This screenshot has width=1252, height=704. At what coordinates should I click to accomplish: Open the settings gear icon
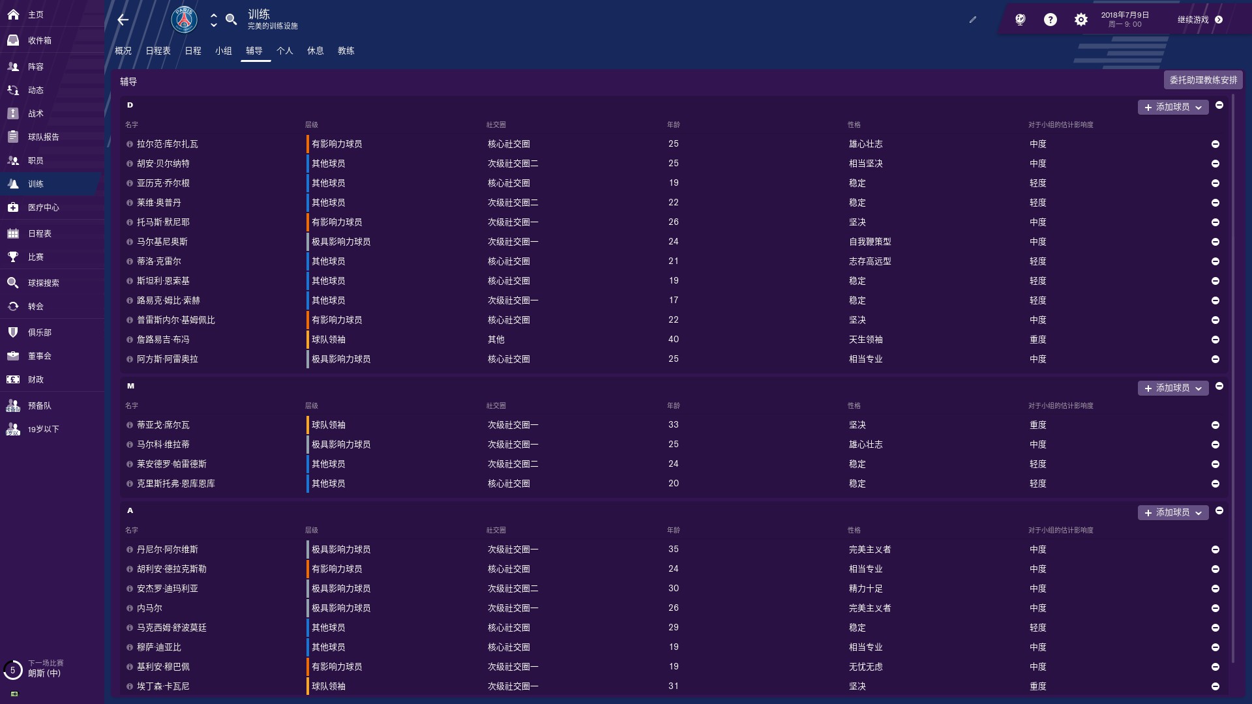coord(1081,20)
